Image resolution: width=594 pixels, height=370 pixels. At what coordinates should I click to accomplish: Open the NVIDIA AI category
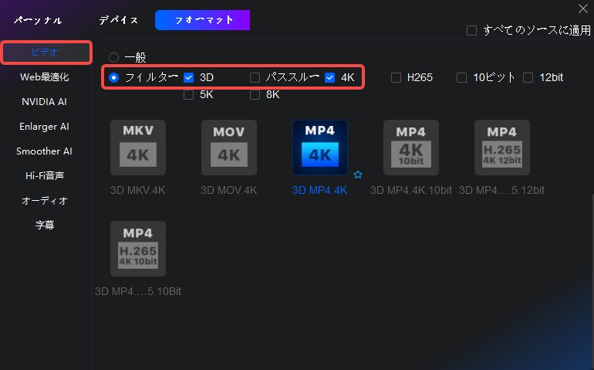44,102
